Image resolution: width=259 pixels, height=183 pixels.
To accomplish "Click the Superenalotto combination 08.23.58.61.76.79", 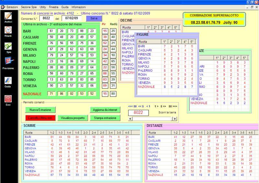I will tap(206, 22).
